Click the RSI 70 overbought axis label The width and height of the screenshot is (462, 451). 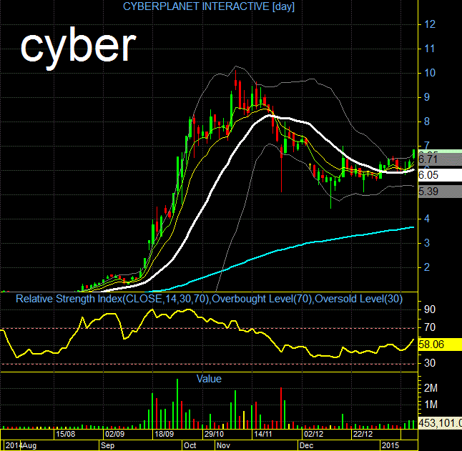pos(430,327)
